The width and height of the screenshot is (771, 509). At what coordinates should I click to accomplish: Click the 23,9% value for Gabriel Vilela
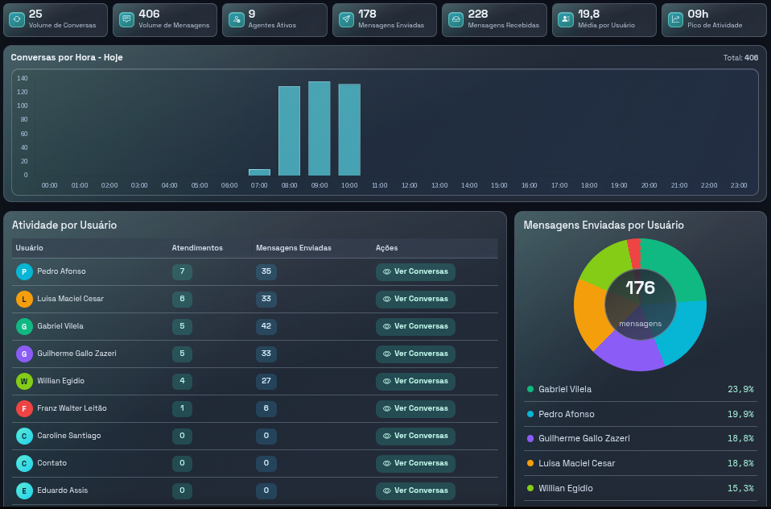coord(740,389)
